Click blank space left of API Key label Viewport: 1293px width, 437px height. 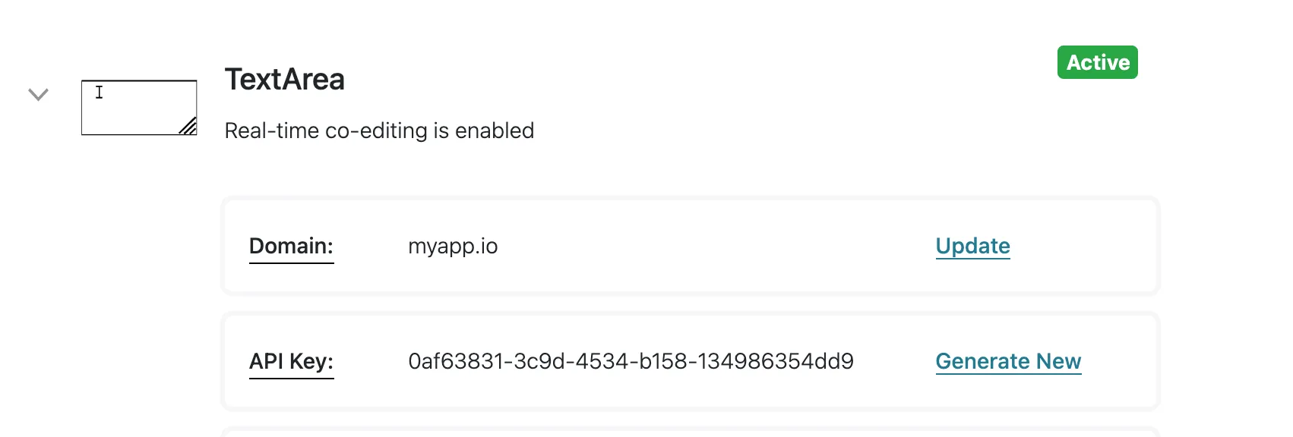[x=236, y=361]
